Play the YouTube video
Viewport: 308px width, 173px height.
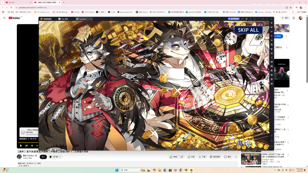[x=21, y=146]
